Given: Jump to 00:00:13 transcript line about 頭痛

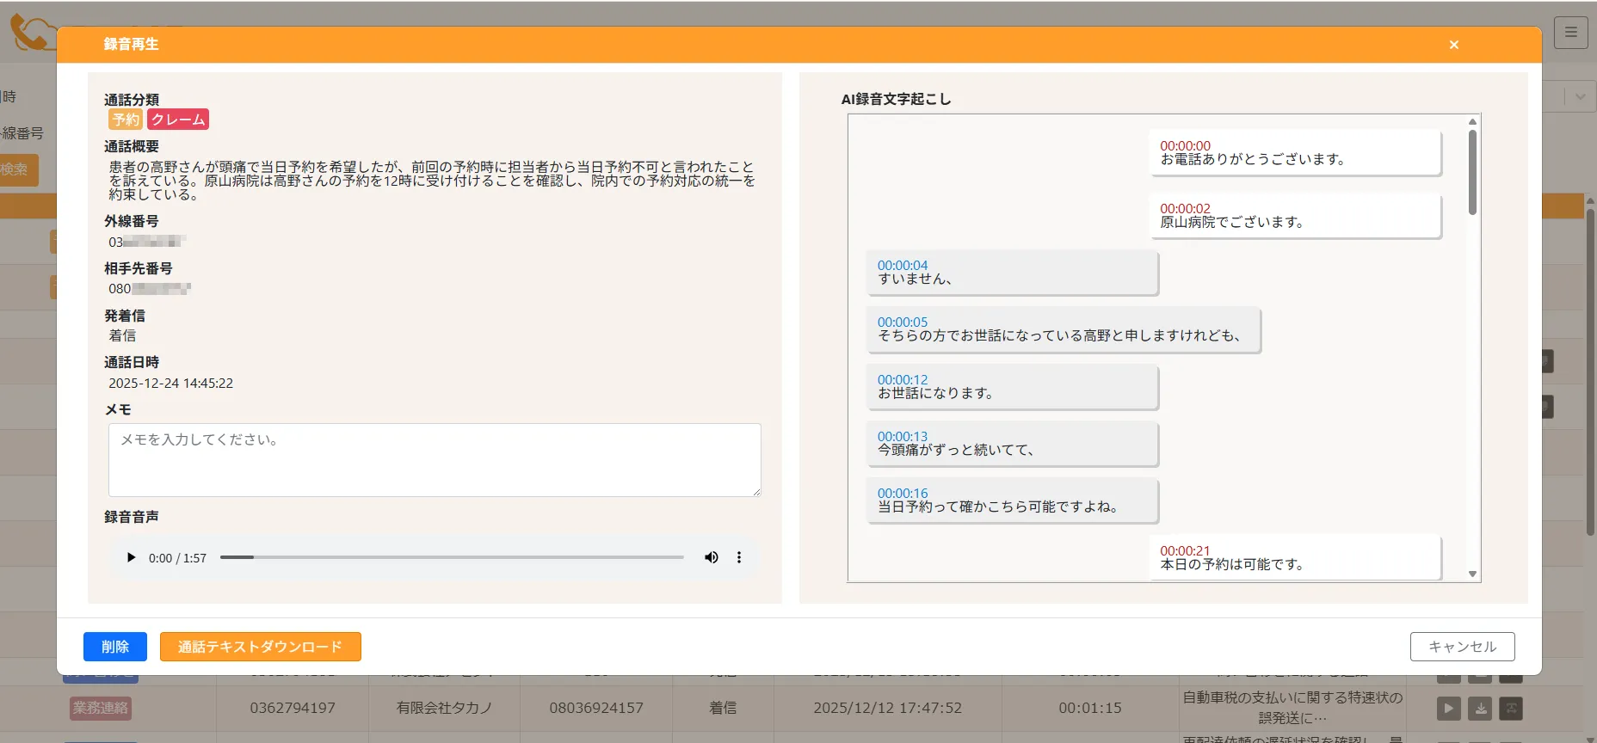Looking at the screenshot, I should [x=1011, y=444].
